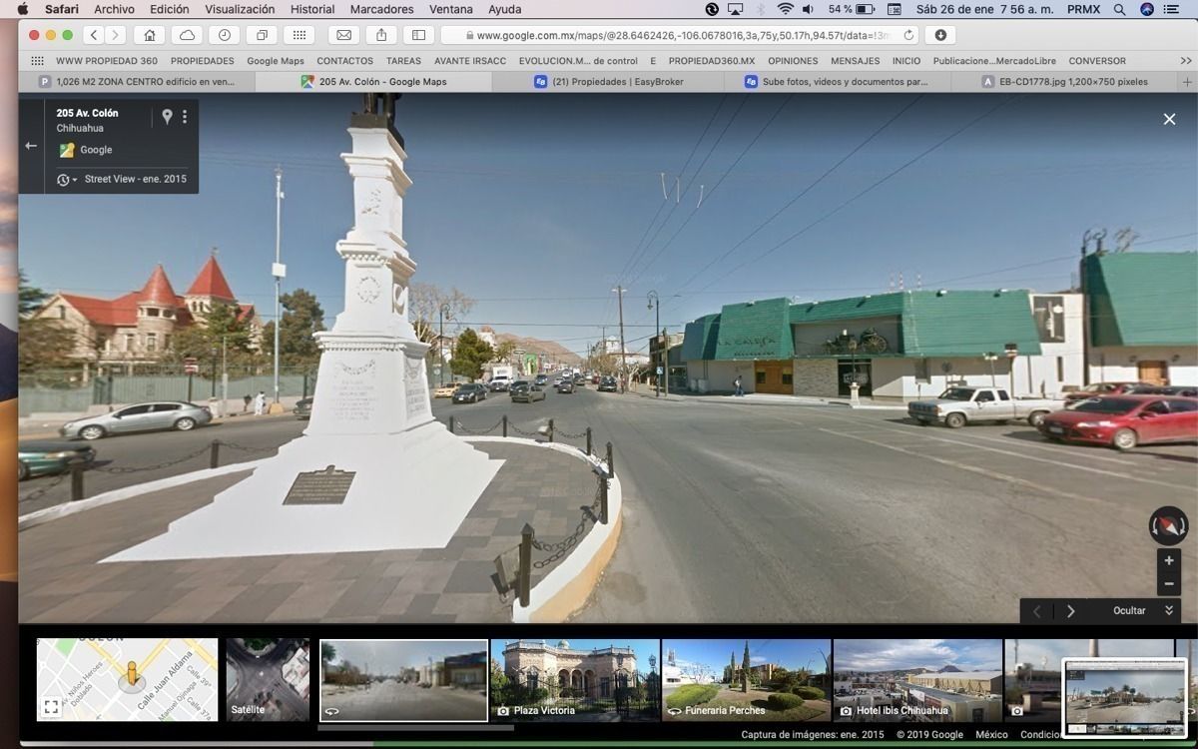Zoom out with the minus button

[1169, 584]
